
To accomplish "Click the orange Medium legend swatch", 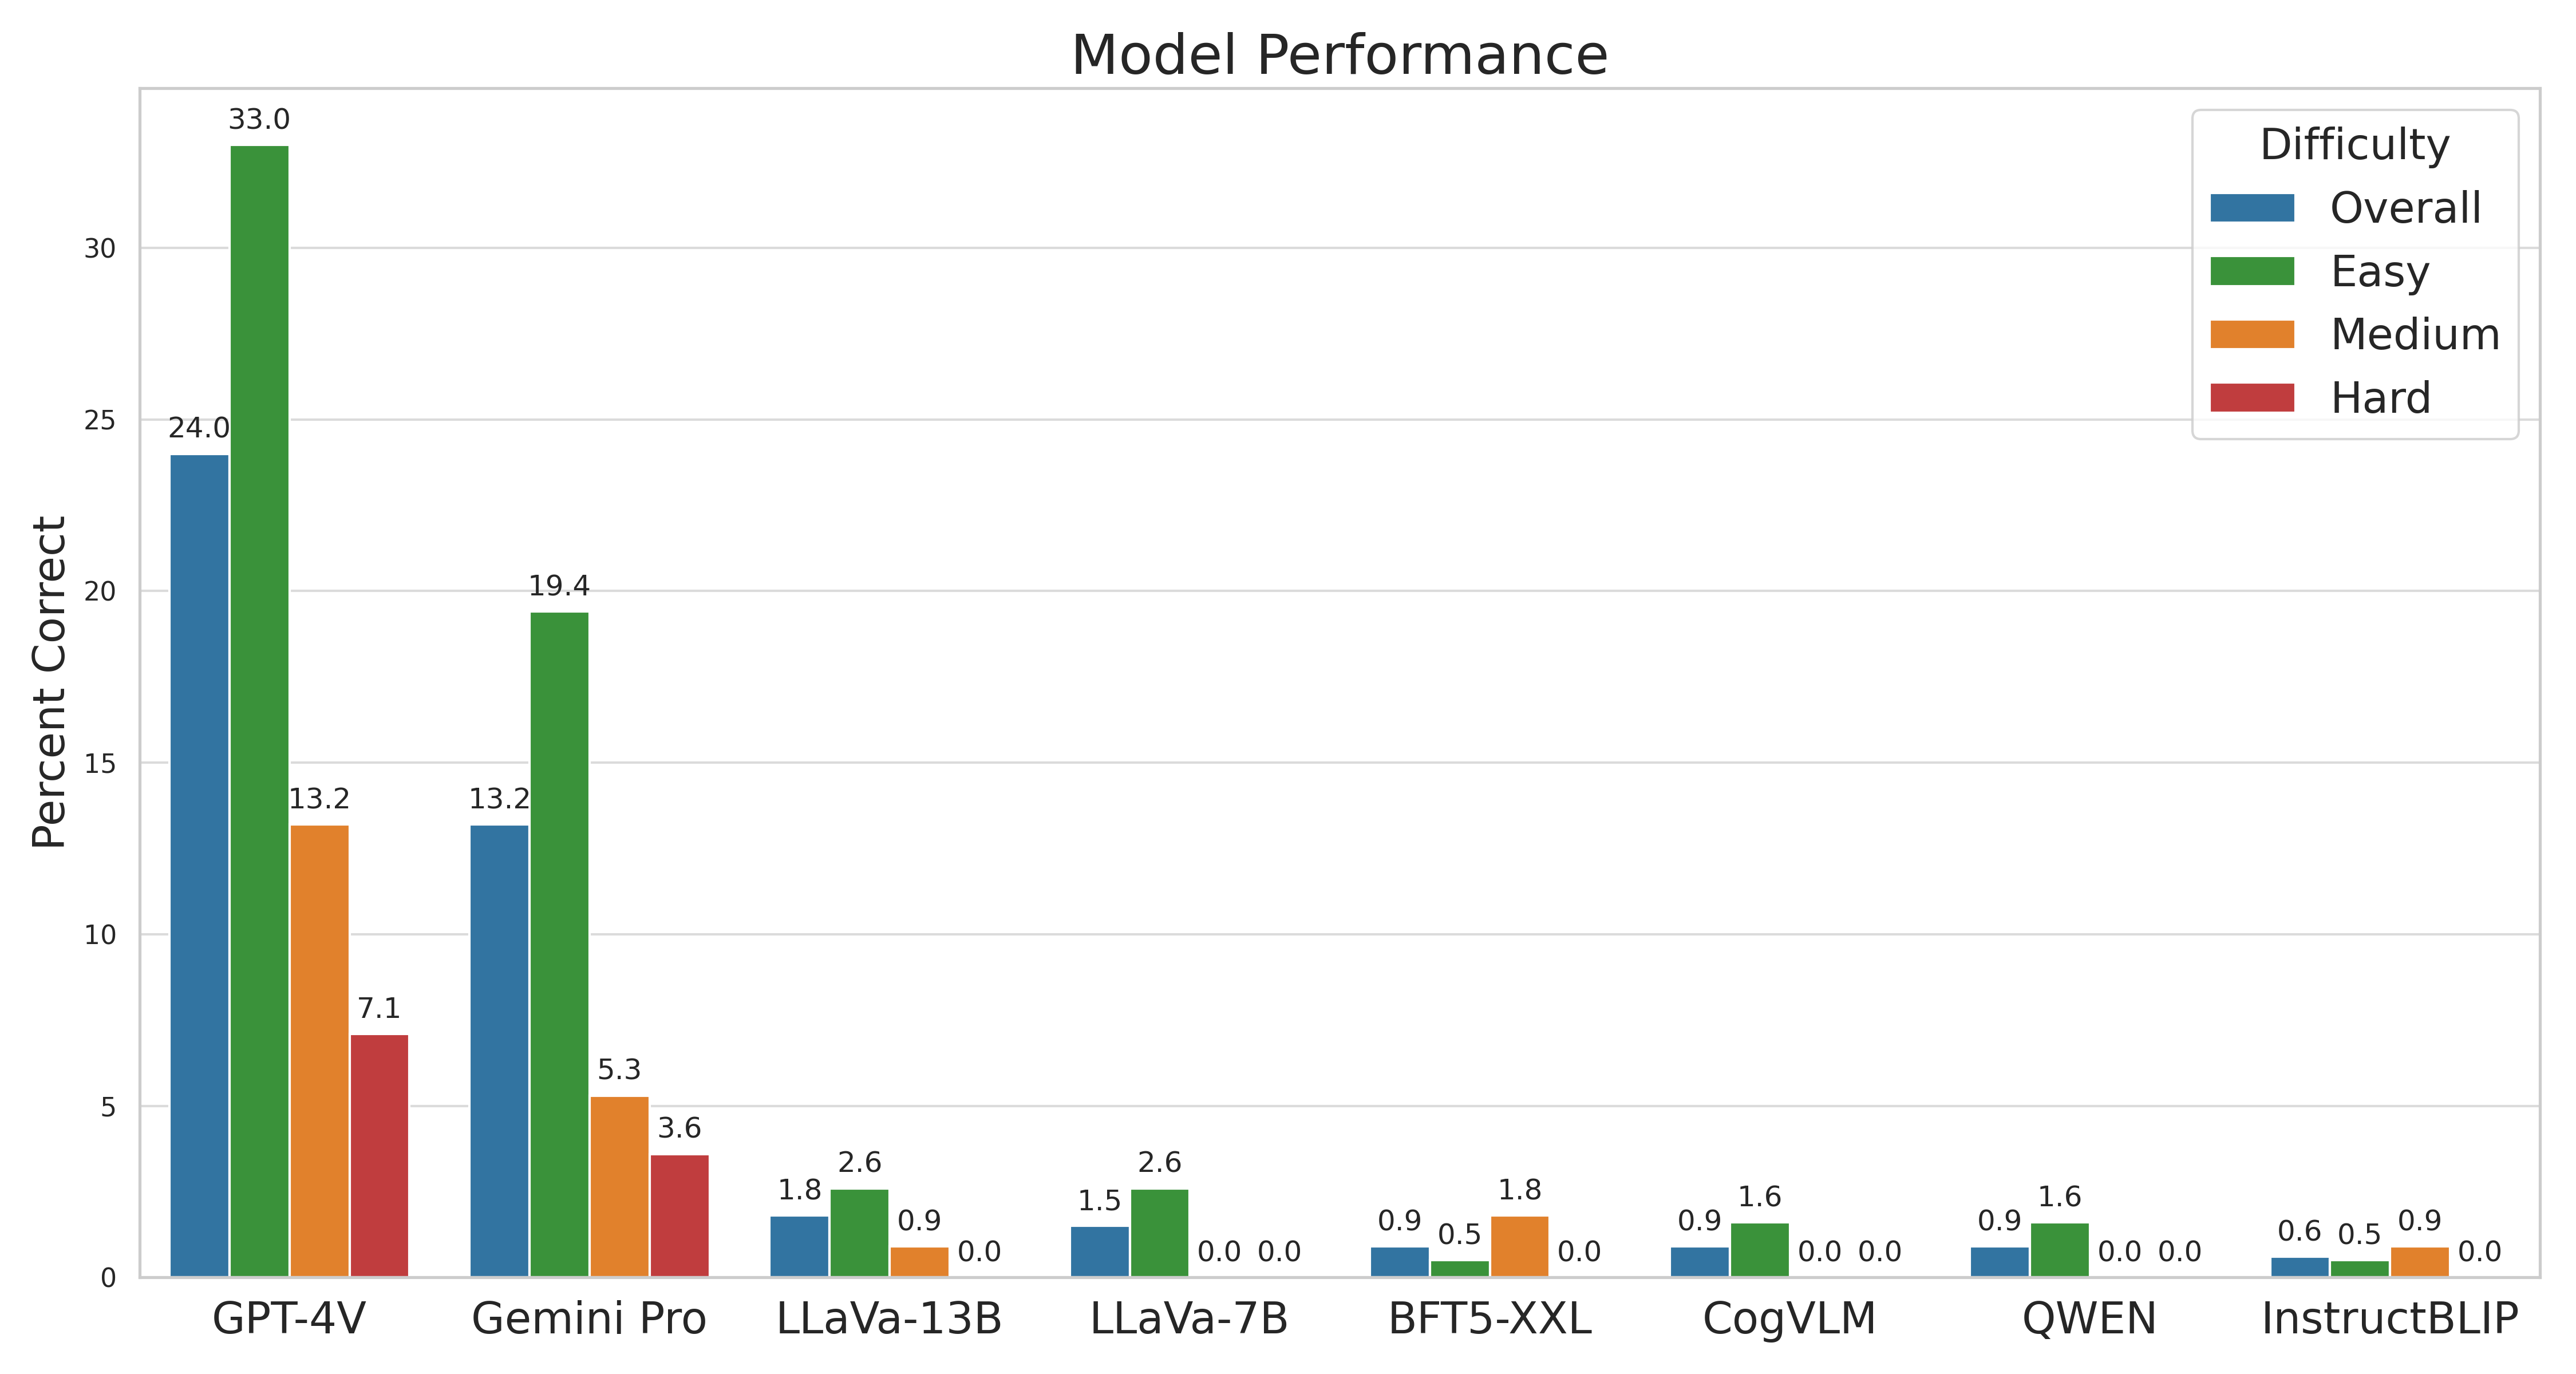I will pos(2251,334).
